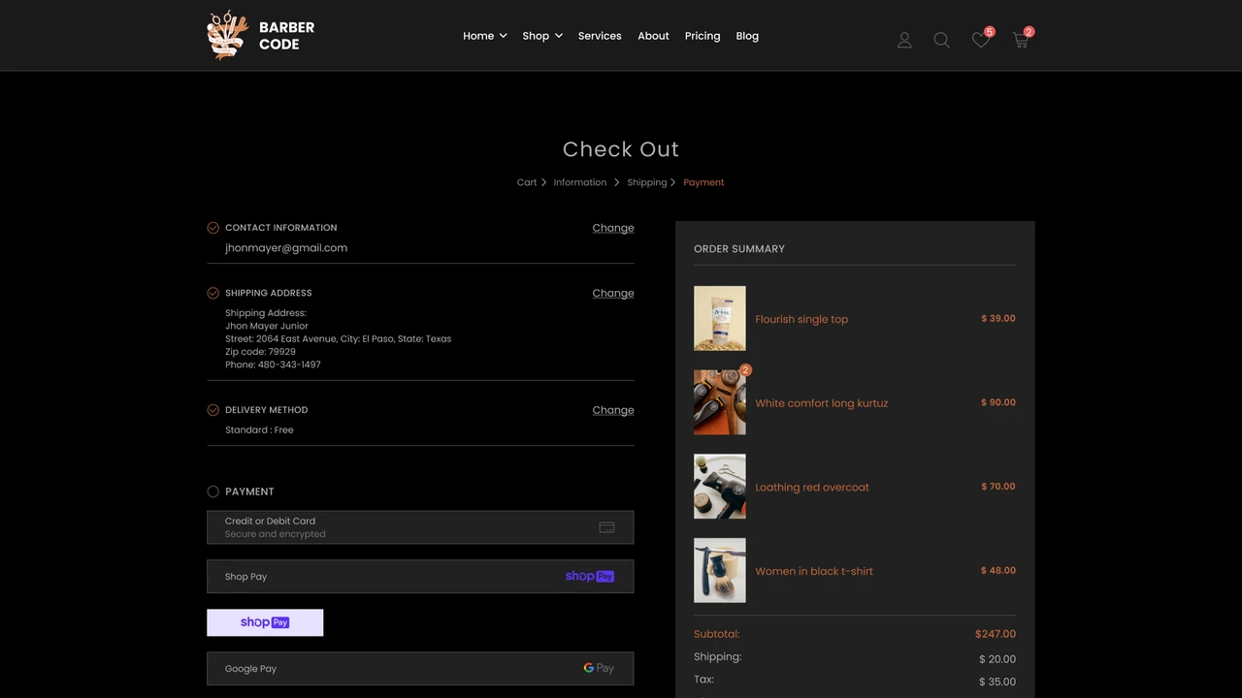Image resolution: width=1242 pixels, height=698 pixels.
Task: Go to Shipping breadcrumb step
Action: pyautogui.click(x=647, y=182)
